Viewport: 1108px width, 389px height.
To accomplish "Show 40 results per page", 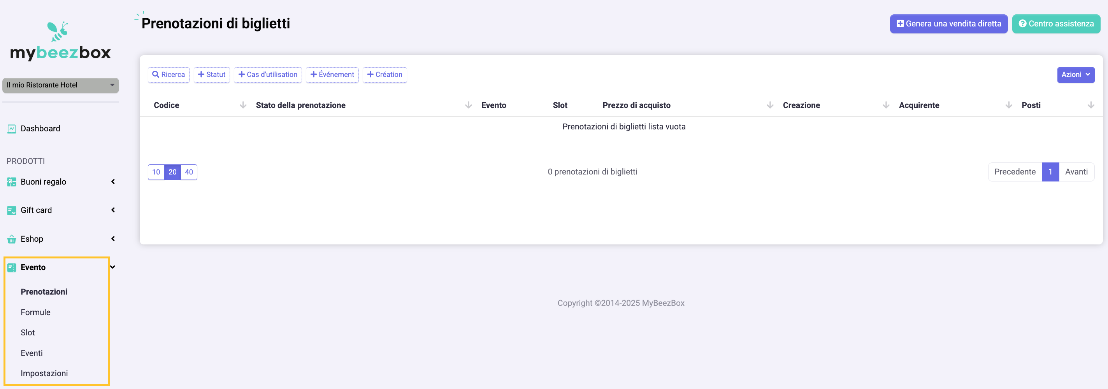I will [x=189, y=172].
